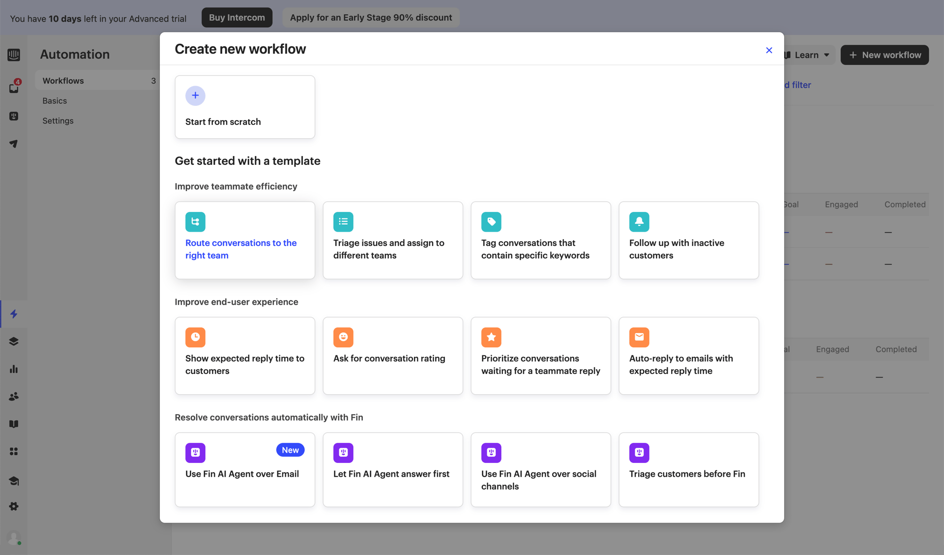Select the Knowledge book icon

coord(14,424)
